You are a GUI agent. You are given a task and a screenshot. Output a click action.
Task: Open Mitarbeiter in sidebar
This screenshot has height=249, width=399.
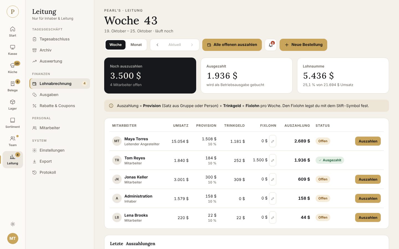click(x=60, y=128)
